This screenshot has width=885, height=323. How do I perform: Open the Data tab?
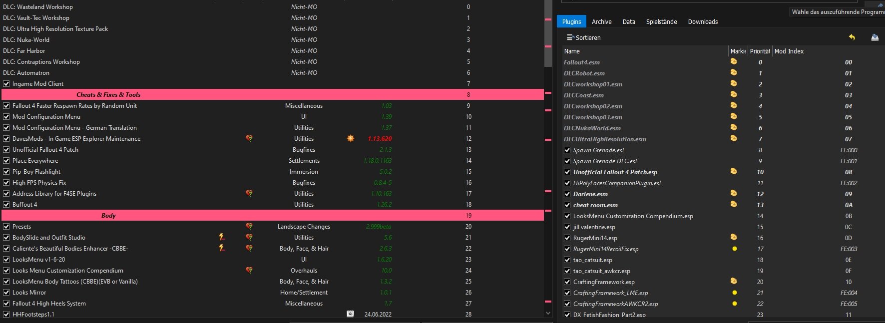[x=629, y=21]
